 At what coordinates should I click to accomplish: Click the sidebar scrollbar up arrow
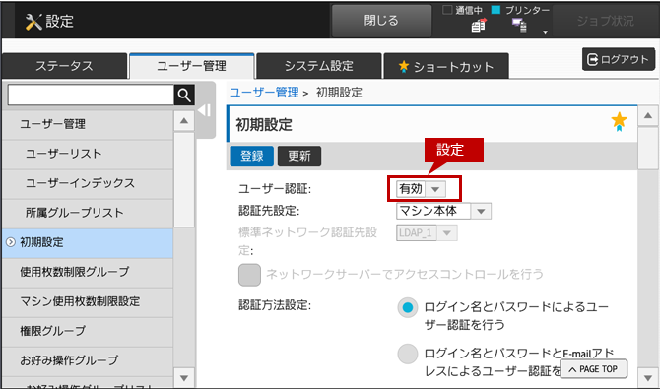[184, 121]
